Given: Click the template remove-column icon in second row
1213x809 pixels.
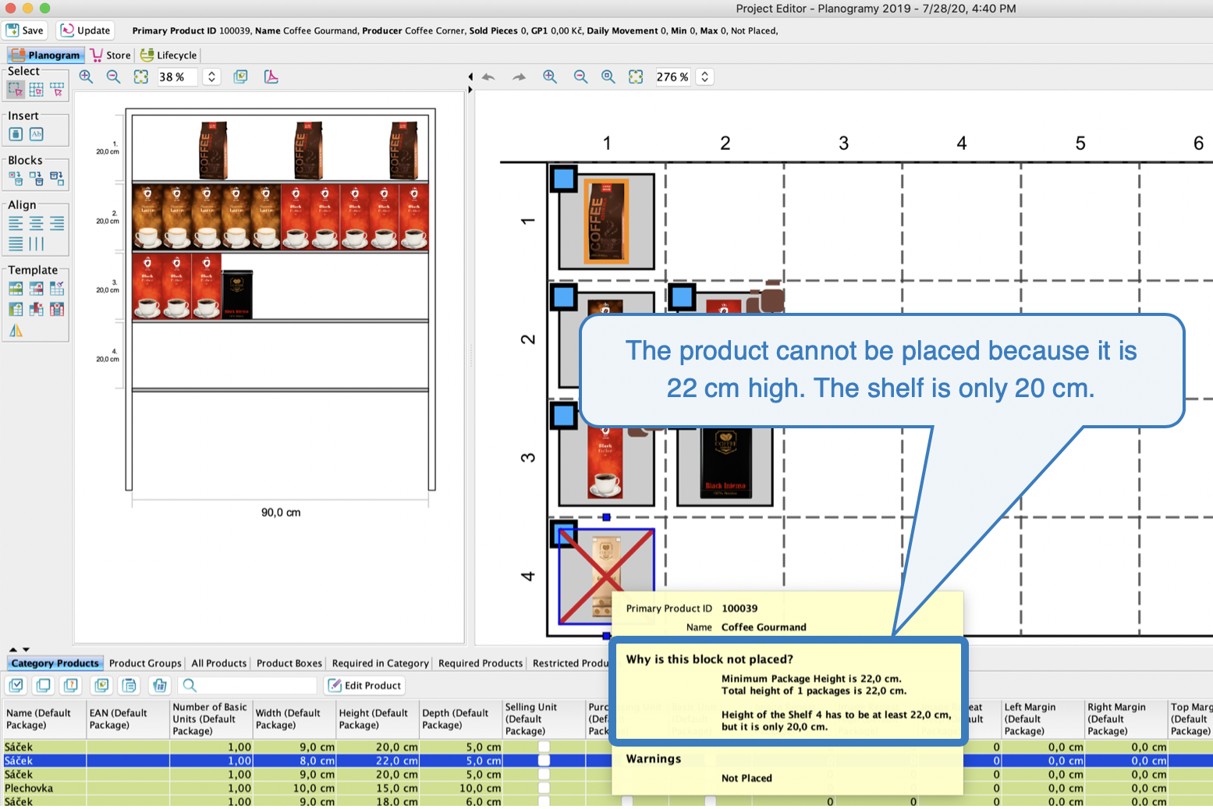Looking at the screenshot, I should tap(37, 309).
